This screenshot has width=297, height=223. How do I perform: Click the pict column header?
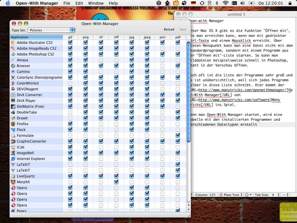[x=162, y=37]
